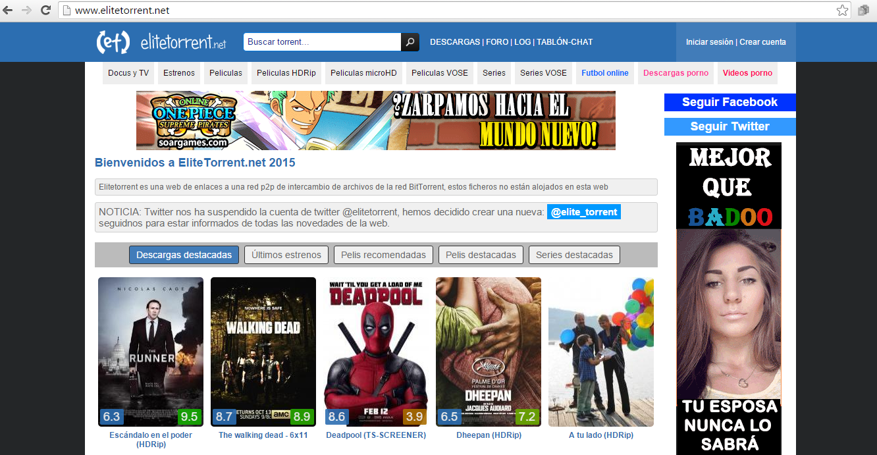
Task: Click The walking dead - 6x11 title
Action: (x=263, y=435)
